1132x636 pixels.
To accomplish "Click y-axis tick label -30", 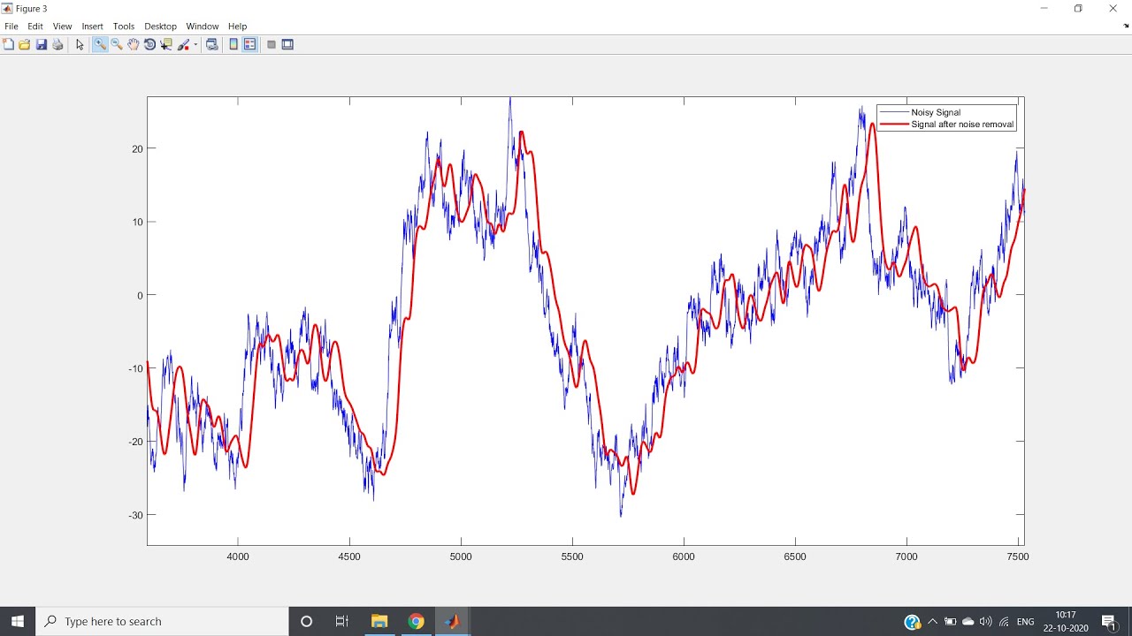I will coord(135,515).
